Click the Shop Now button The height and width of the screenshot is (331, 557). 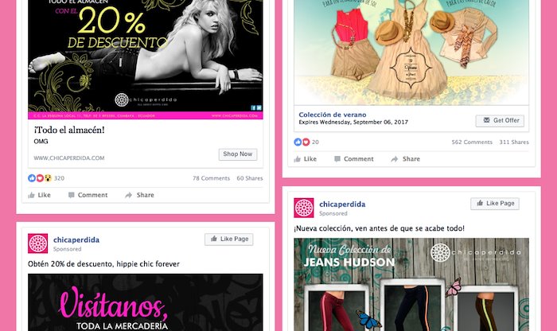pos(238,154)
